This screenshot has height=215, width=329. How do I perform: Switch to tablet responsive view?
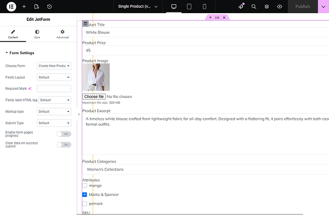(x=189, y=7)
